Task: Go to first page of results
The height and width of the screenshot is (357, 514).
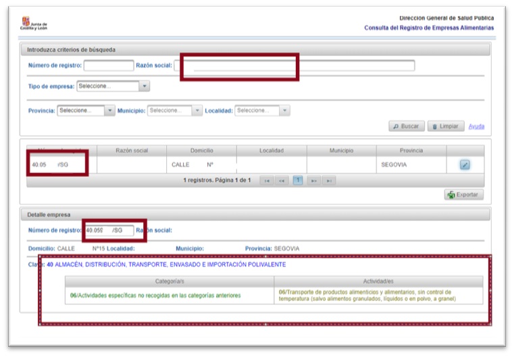Action: pos(267,181)
